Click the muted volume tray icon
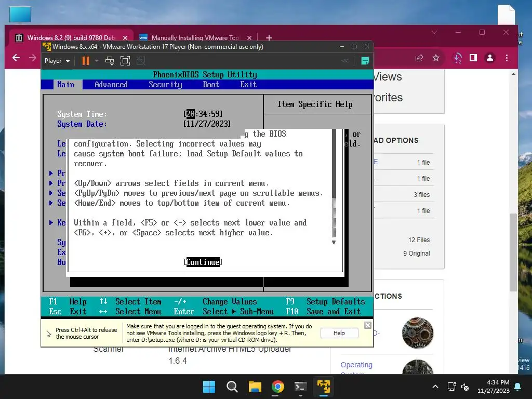Viewport: 532px width, 399px height. [465, 387]
